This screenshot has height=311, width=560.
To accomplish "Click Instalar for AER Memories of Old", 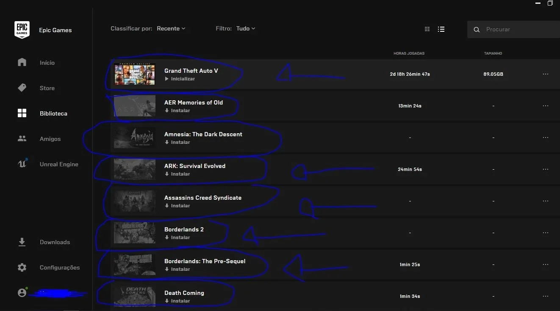I will pos(177,110).
